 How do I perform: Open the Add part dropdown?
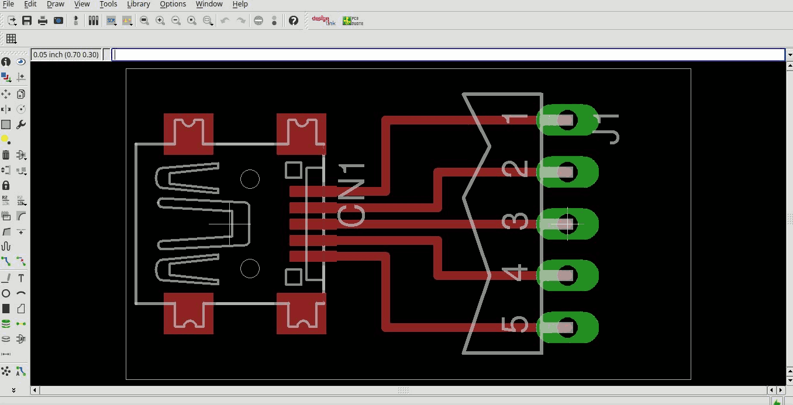(22, 155)
